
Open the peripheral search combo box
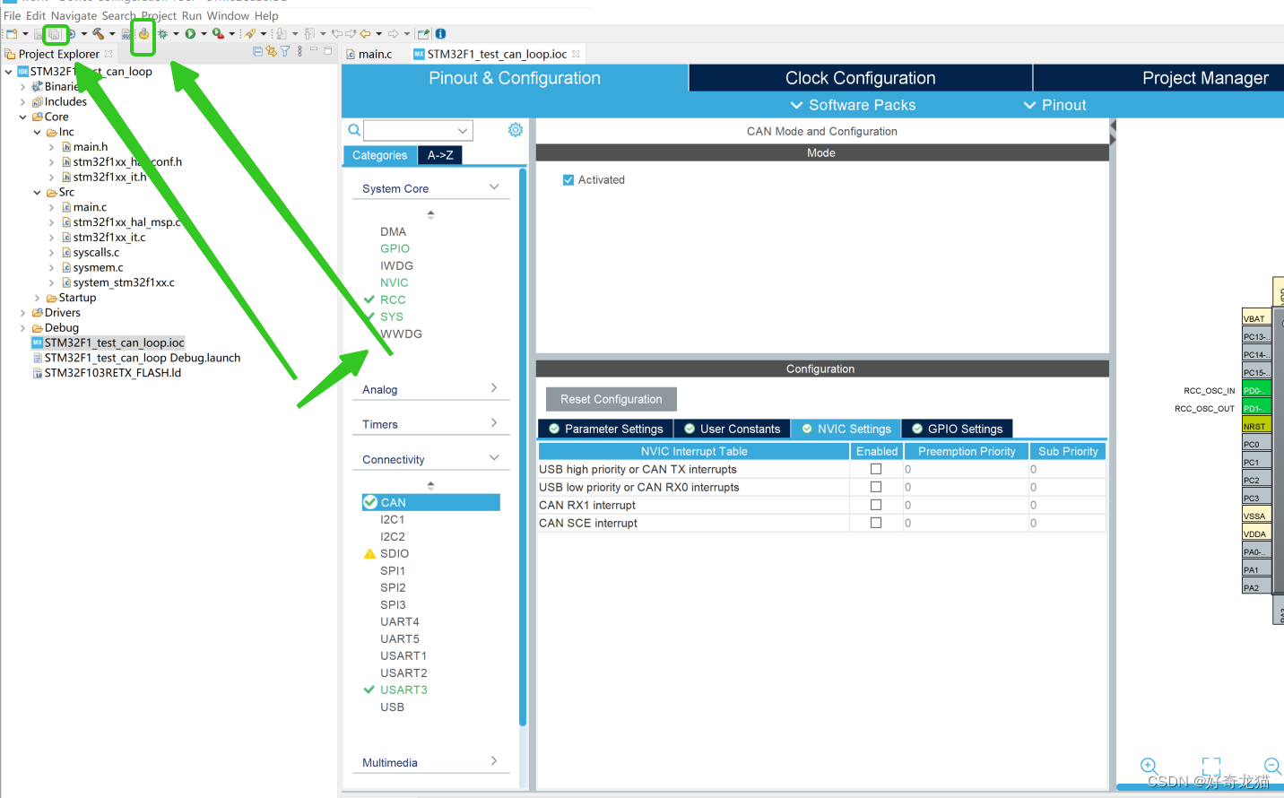point(418,131)
